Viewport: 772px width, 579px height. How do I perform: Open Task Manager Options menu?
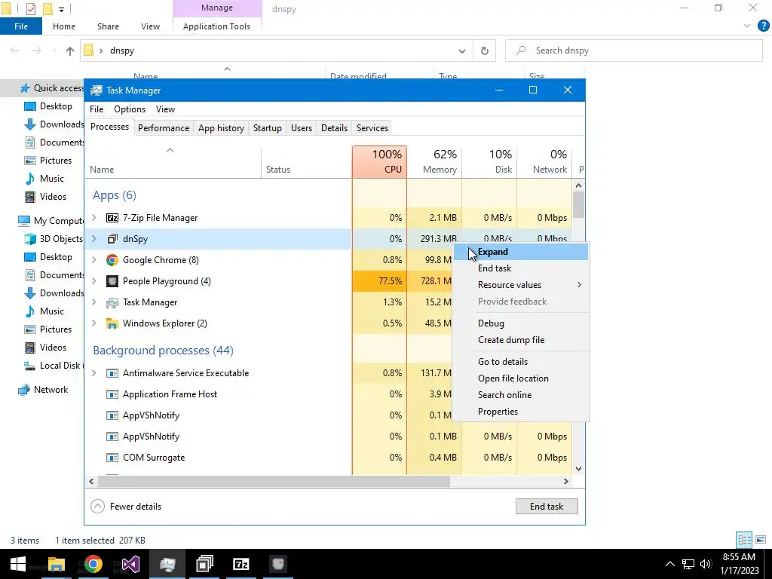[130, 109]
